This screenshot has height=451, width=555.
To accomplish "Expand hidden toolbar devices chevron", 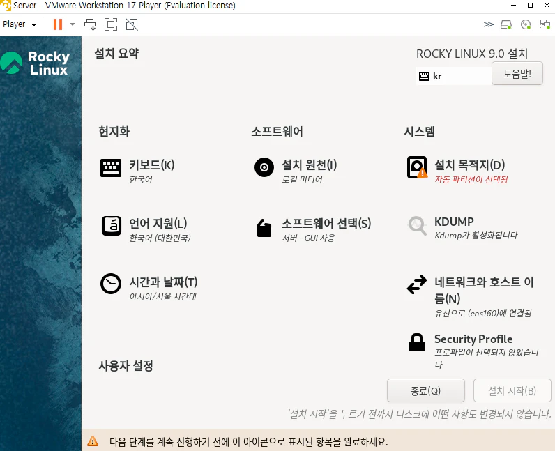I will pos(489,24).
